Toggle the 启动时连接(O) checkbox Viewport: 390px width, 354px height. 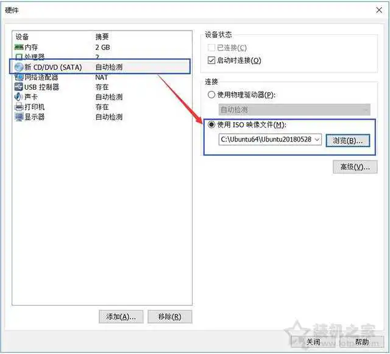coord(211,60)
